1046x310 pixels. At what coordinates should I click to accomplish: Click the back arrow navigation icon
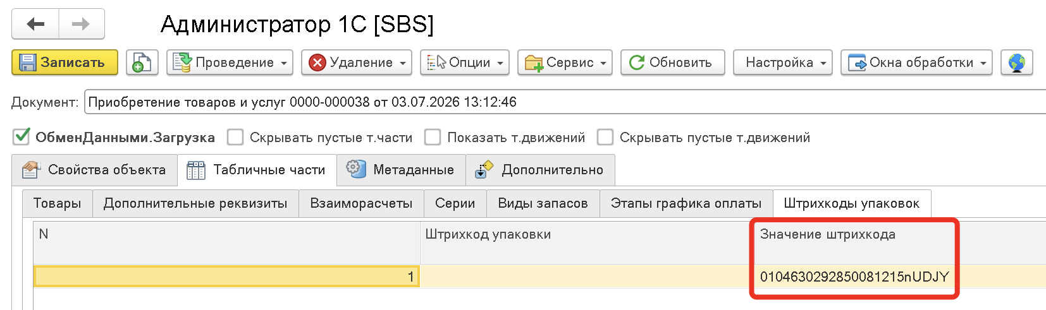pos(35,24)
